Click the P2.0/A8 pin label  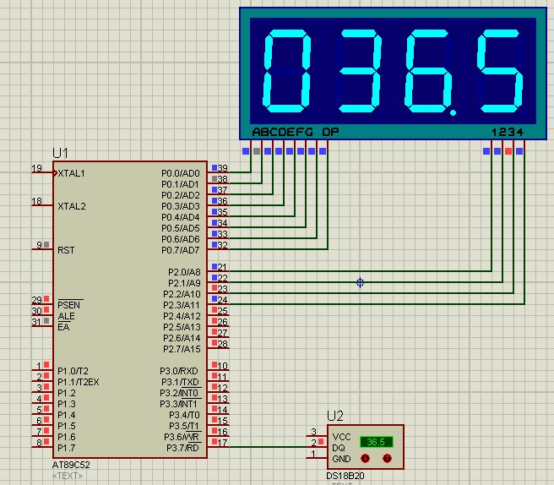(x=184, y=272)
